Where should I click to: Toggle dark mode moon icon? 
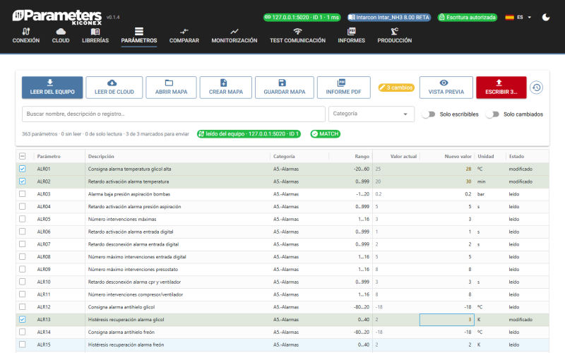click(545, 17)
